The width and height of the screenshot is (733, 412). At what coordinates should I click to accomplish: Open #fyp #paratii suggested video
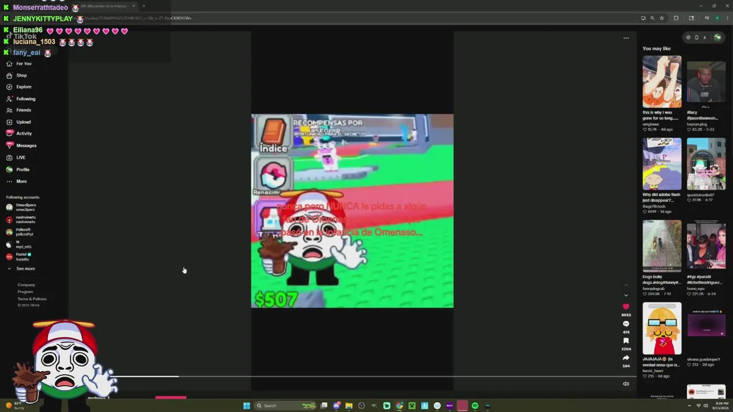pos(706,246)
